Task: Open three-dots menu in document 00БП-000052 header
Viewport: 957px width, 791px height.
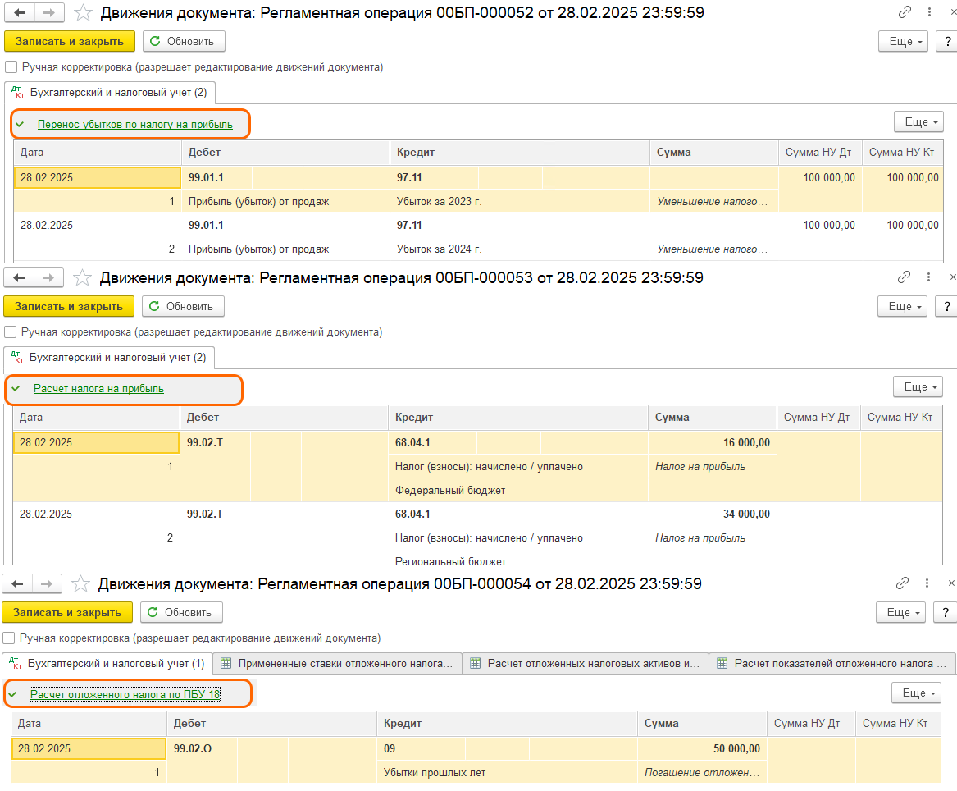Action: point(928,12)
